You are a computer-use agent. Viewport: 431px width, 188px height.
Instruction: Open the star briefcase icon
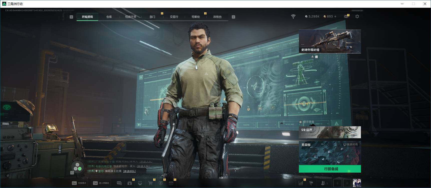point(130,183)
